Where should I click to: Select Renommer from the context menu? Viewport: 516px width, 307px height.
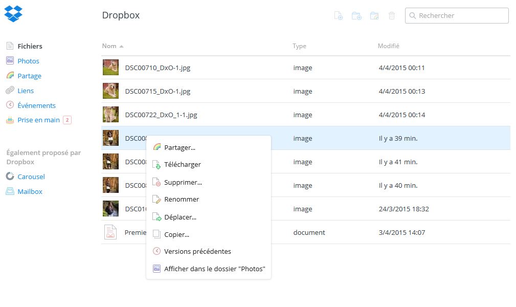[182, 200]
